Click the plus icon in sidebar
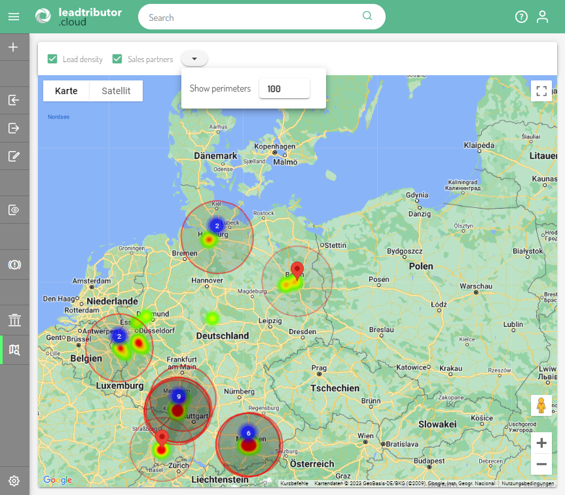Viewport: 565px width, 495px height. (x=14, y=47)
